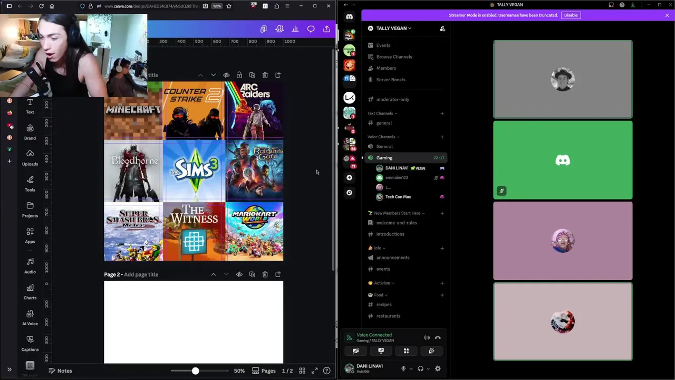Open the Apps panel in Canva
The width and height of the screenshot is (675, 380).
(30, 235)
